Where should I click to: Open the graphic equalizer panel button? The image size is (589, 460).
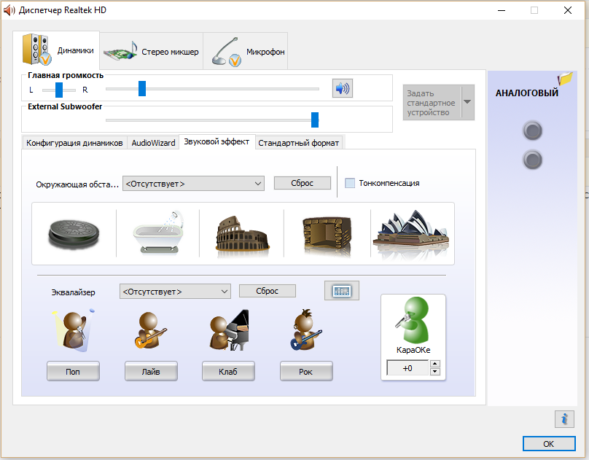click(342, 291)
